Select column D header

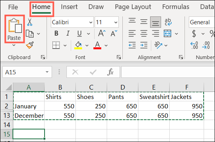tap(123, 87)
